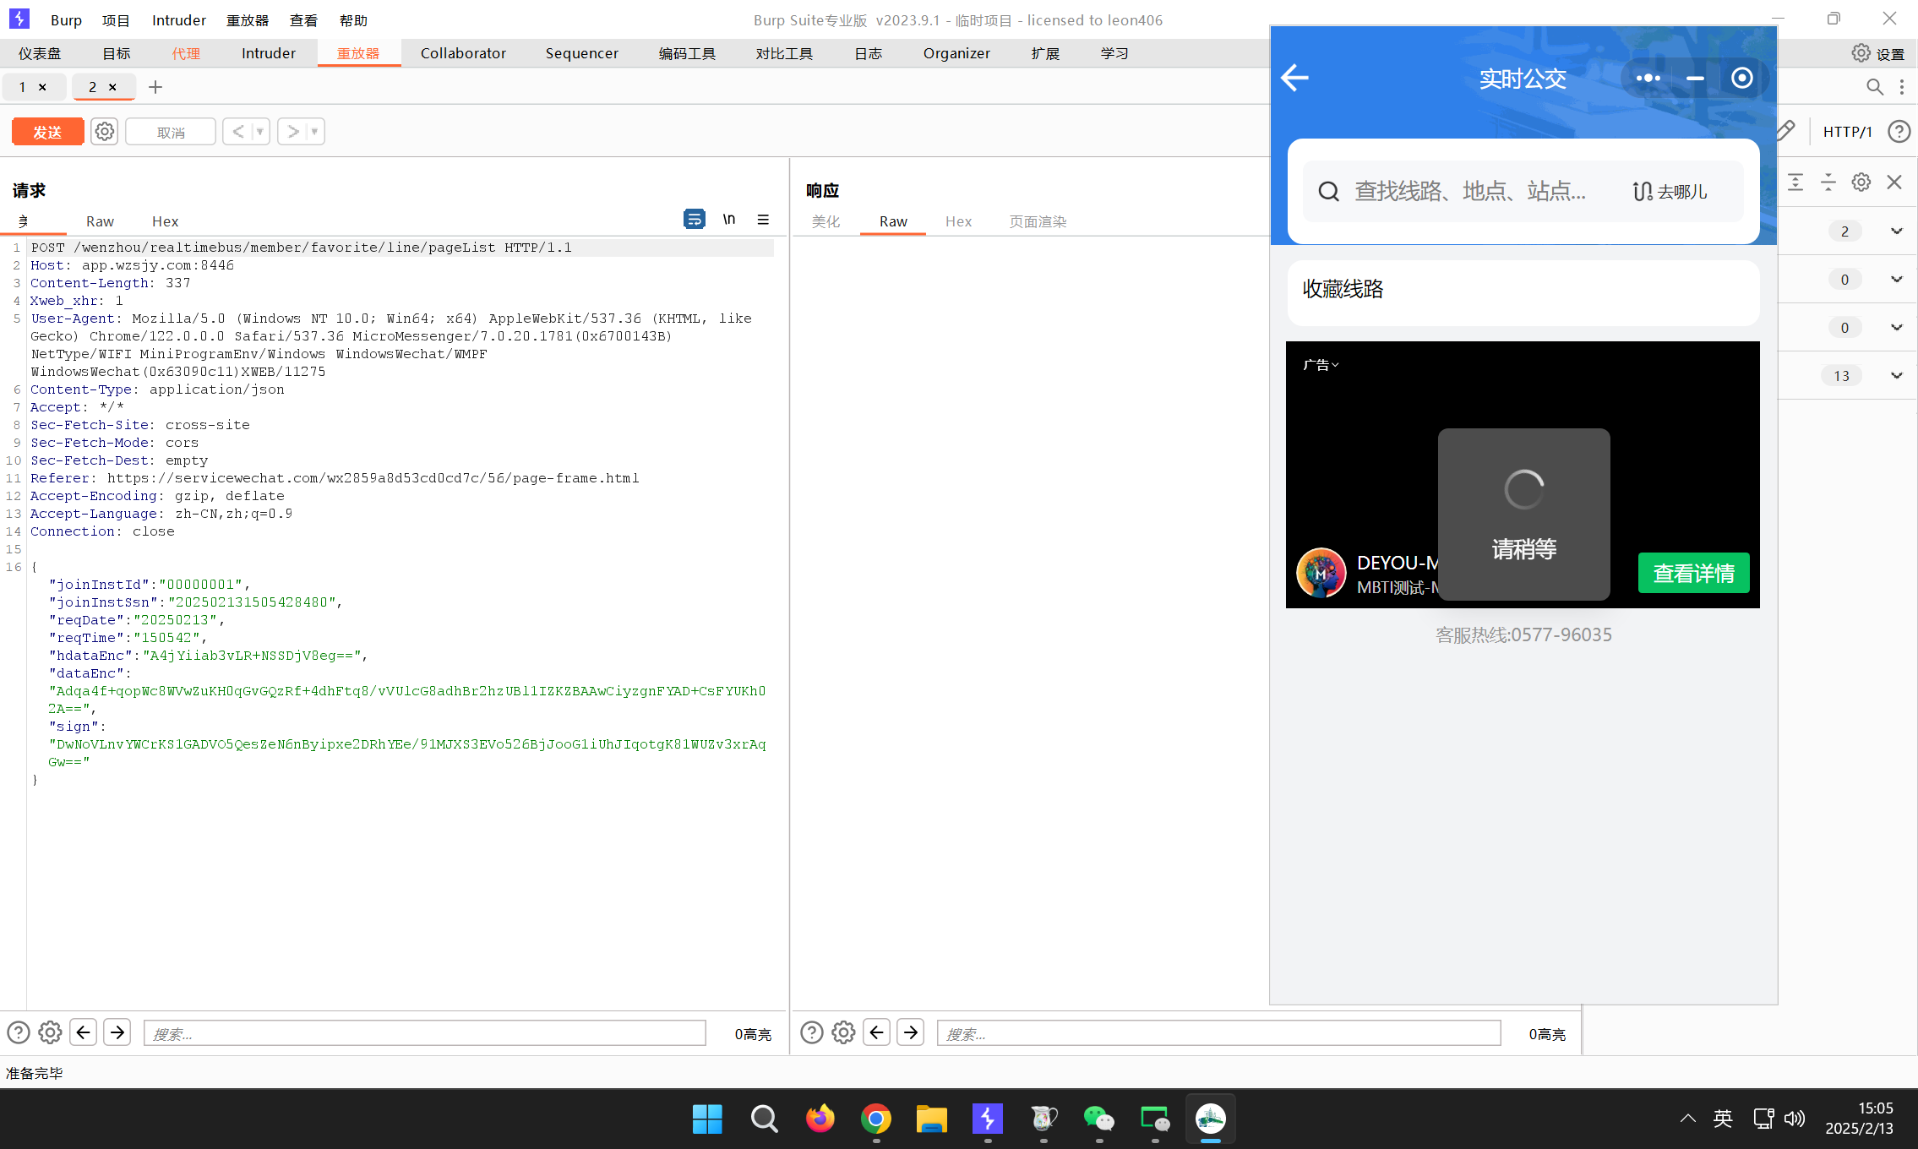The width and height of the screenshot is (1918, 1149).
Task: Toggle non-printable characters \n button
Action: click(728, 220)
